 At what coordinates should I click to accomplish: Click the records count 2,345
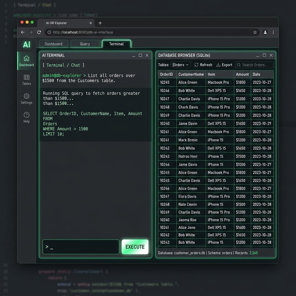point(254,253)
